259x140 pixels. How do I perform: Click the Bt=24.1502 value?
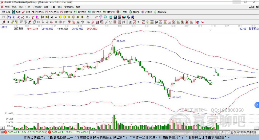92,29
